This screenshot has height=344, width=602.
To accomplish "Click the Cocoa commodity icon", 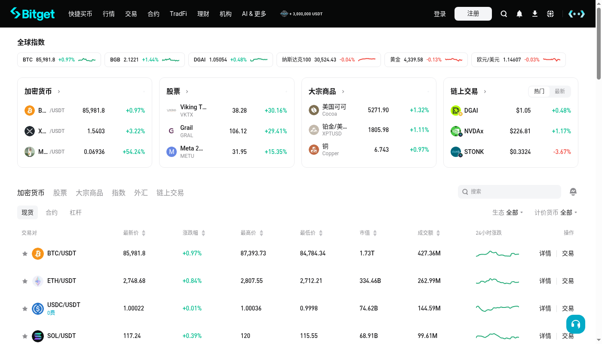I will pyautogui.click(x=314, y=110).
